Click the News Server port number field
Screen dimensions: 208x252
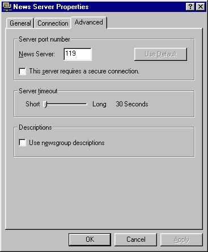click(x=78, y=54)
